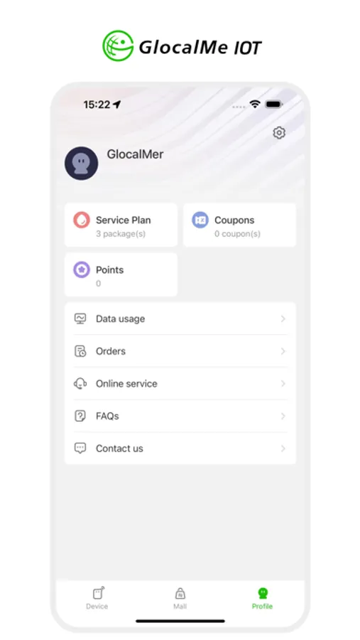This screenshot has width=360, height=640.
Task: Expand Data usage with its chevron
Action: (x=283, y=319)
